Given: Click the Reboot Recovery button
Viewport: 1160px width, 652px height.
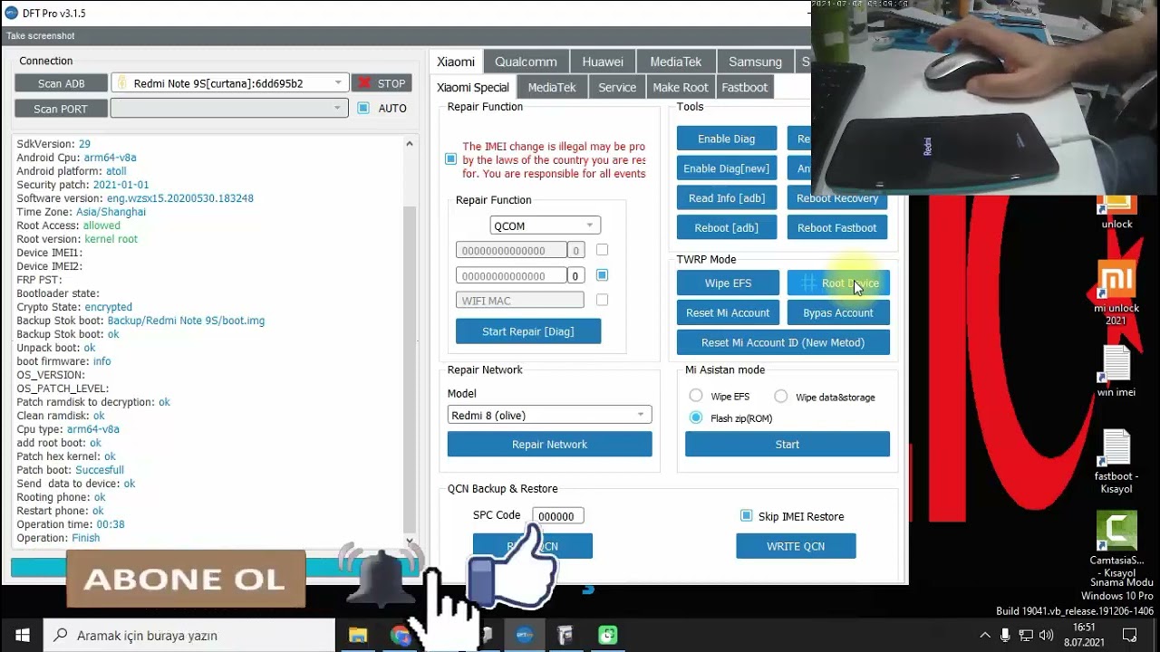Looking at the screenshot, I should (x=837, y=198).
